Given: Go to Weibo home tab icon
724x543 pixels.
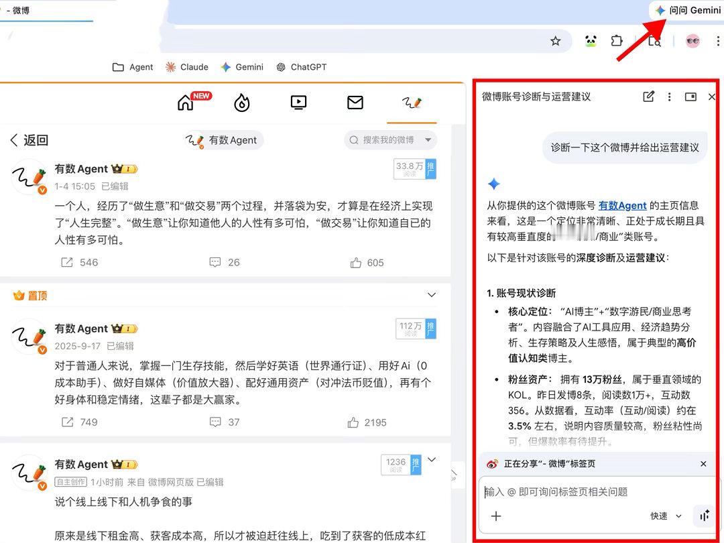Looking at the screenshot, I should click(186, 103).
